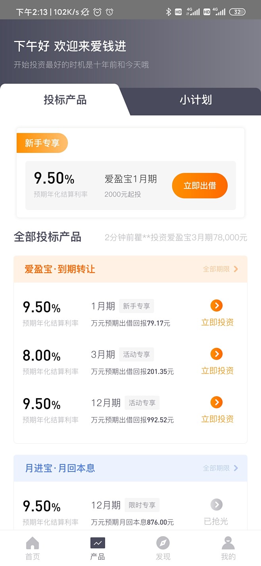
Task: Tap 立即投资 for the 8.00% product
Action: pos(217,371)
